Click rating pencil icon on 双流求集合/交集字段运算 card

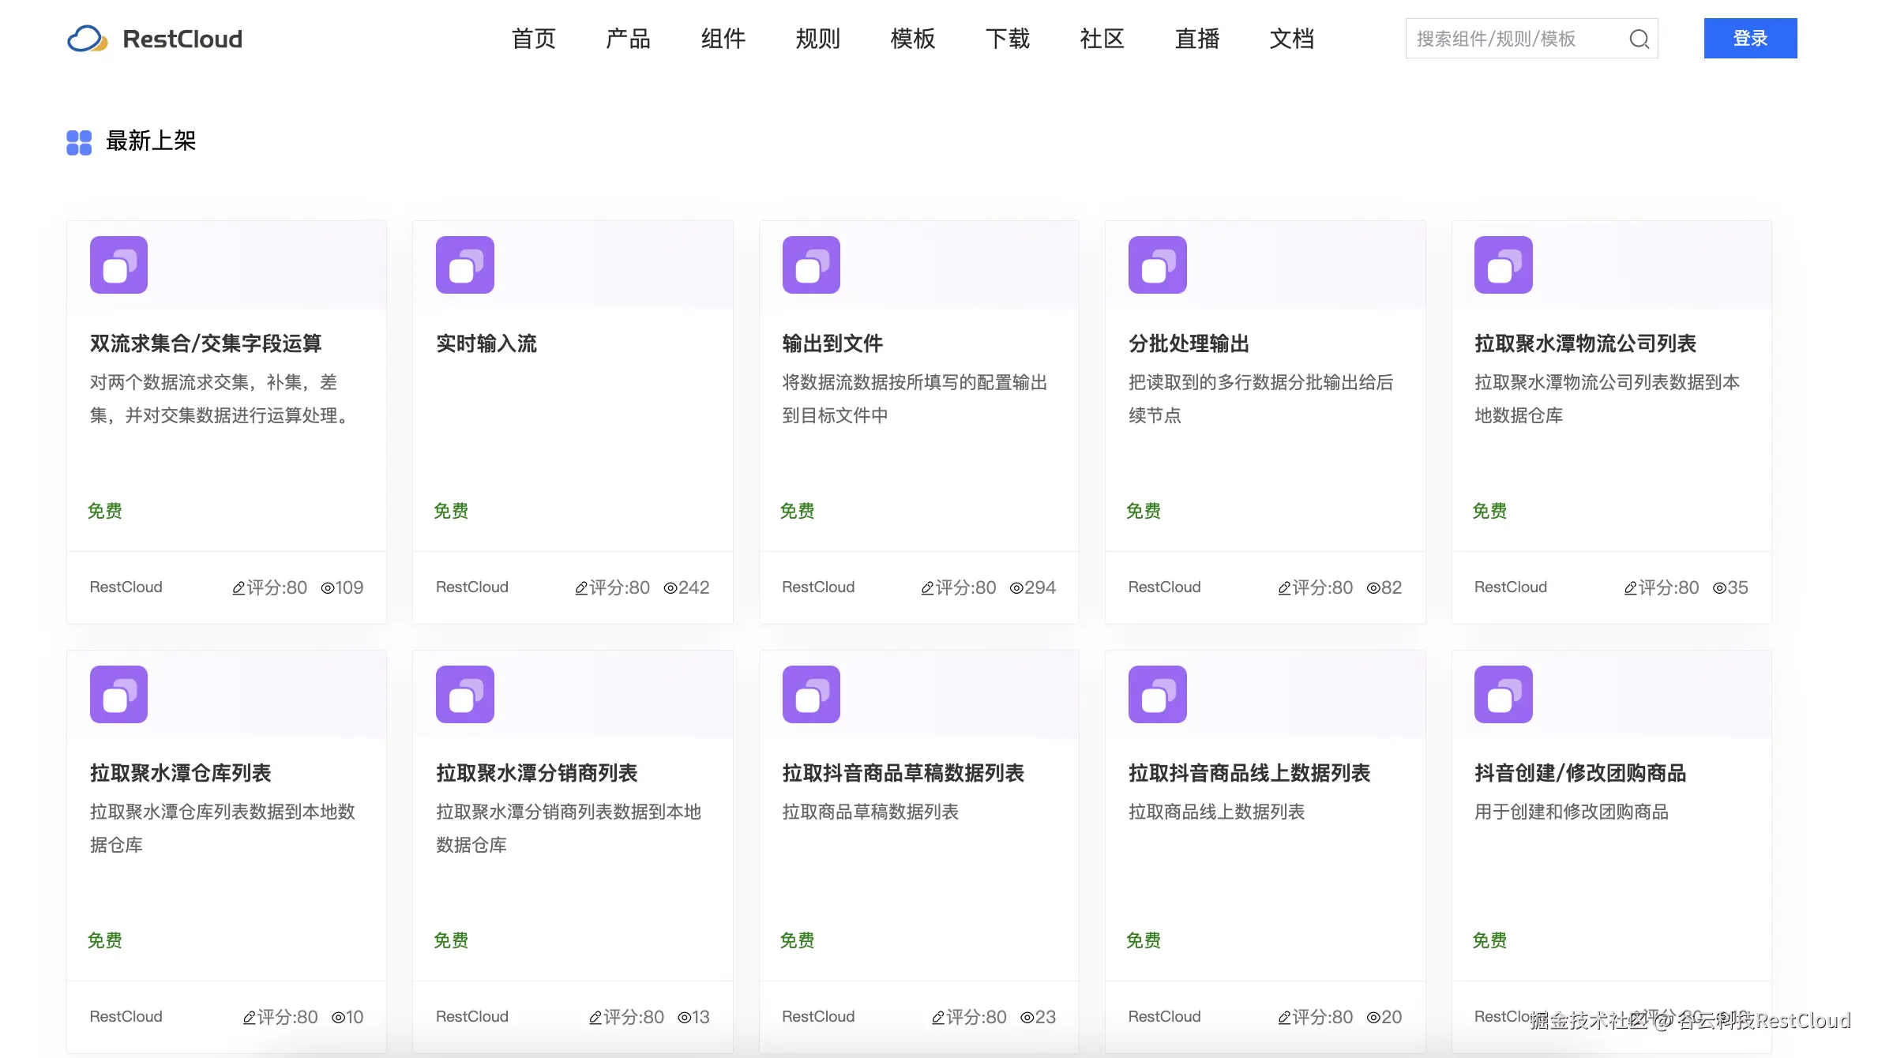[x=239, y=588]
